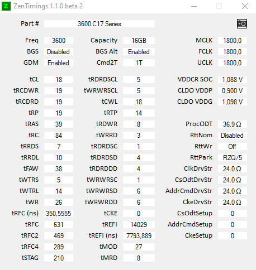Select the FCLK value 1800,0
Screen dimensions: 256x270
point(233,52)
